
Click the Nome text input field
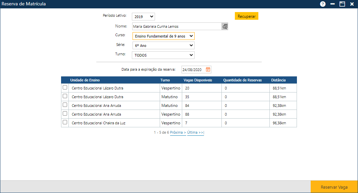click(176, 26)
